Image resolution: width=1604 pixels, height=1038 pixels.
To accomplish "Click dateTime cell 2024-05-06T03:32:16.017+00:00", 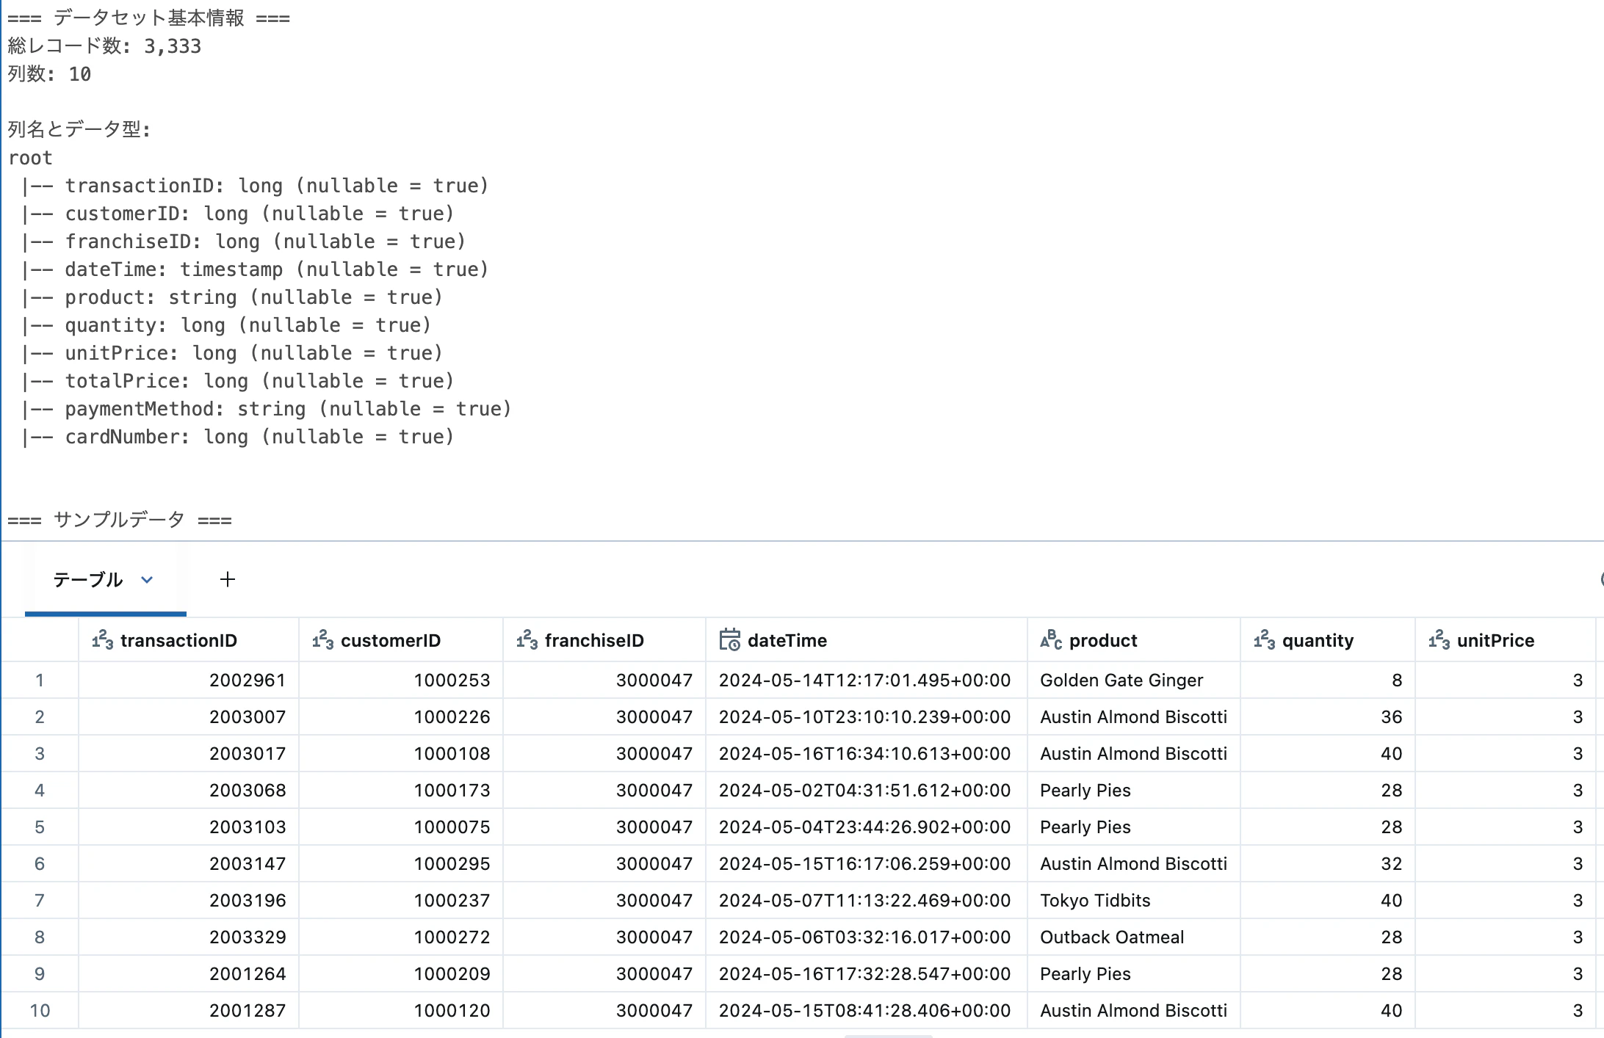I will coord(867,937).
